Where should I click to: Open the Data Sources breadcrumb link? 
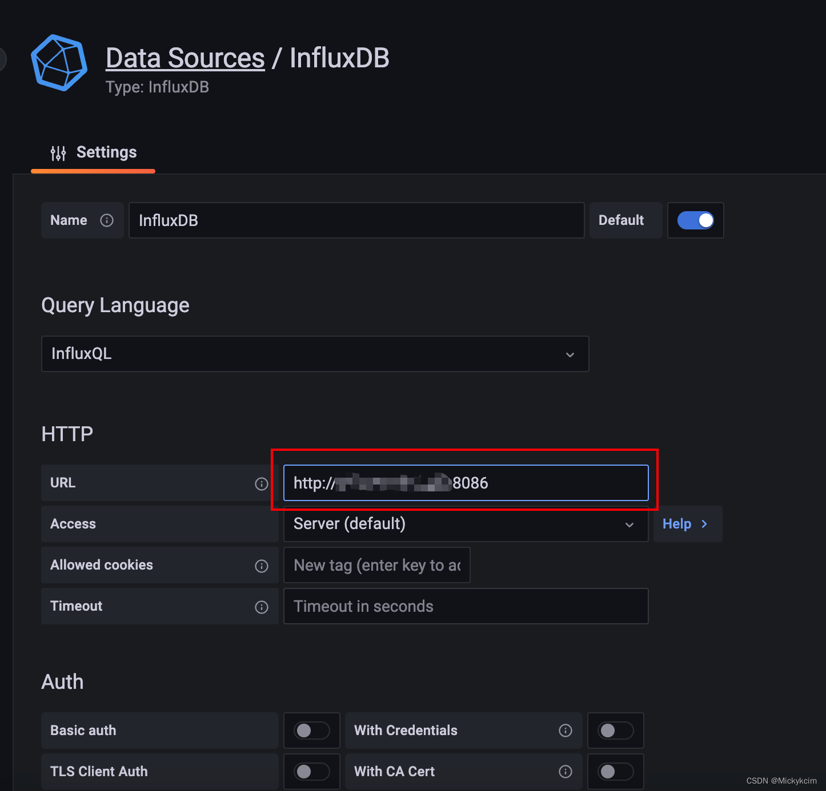point(185,58)
